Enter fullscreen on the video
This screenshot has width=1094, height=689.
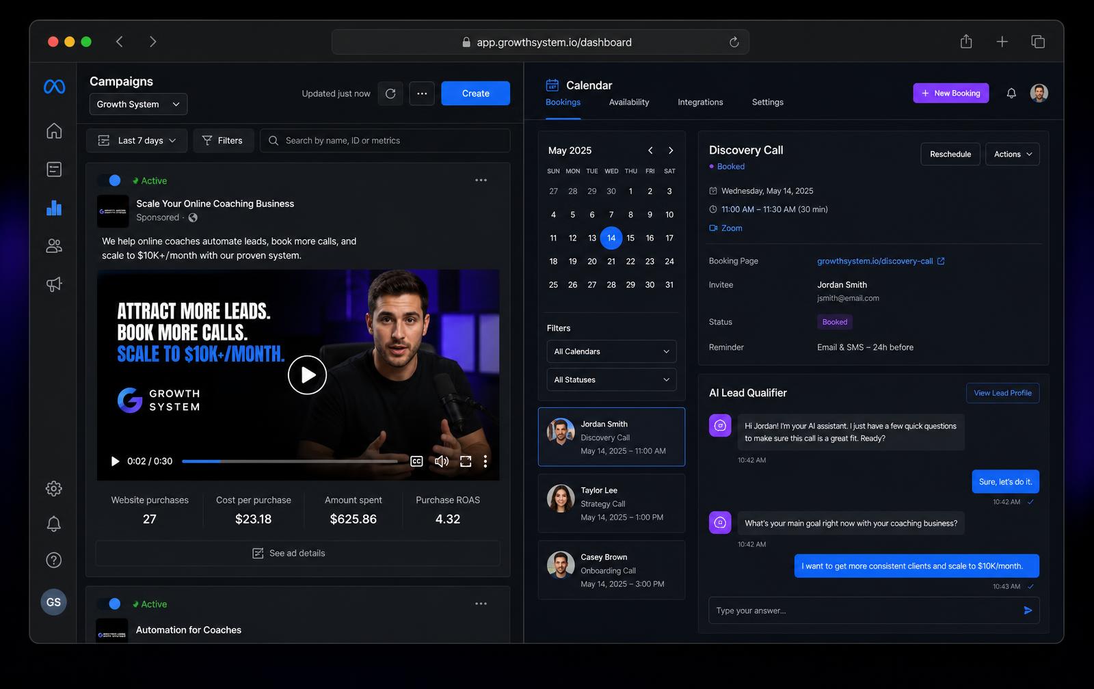click(466, 461)
